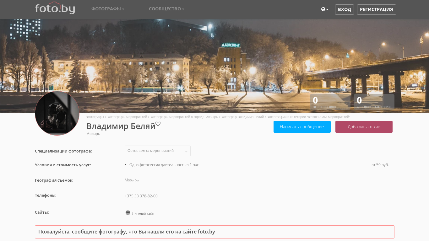Click the name heading Владимир Беляй
This screenshot has height=241, width=429.
pos(121,126)
